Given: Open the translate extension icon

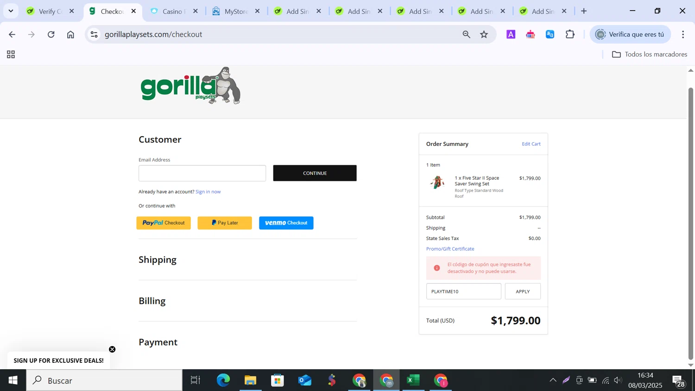Looking at the screenshot, I should (x=550, y=34).
